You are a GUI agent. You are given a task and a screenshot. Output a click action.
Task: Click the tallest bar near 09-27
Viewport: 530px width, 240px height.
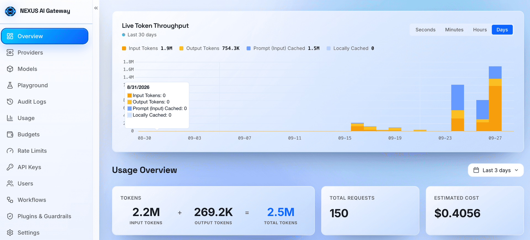(495, 99)
